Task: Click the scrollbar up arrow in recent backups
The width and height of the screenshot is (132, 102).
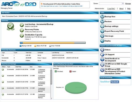Action: [x=51, y=69]
